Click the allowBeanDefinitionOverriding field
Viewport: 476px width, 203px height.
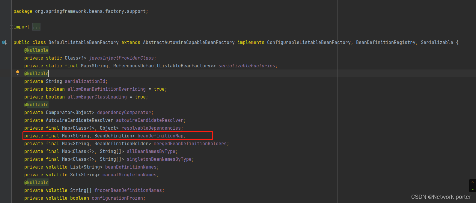[106, 89]
